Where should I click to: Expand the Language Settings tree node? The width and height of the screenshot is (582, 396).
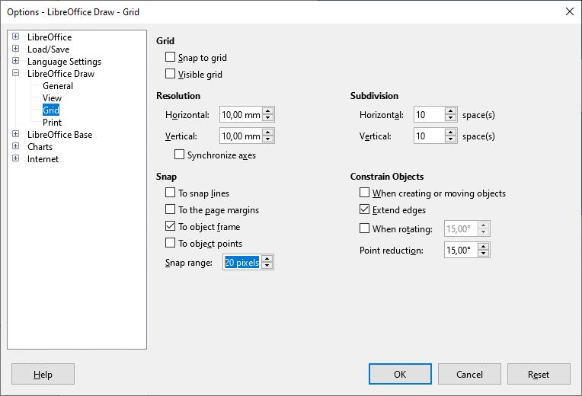point(15,61)
